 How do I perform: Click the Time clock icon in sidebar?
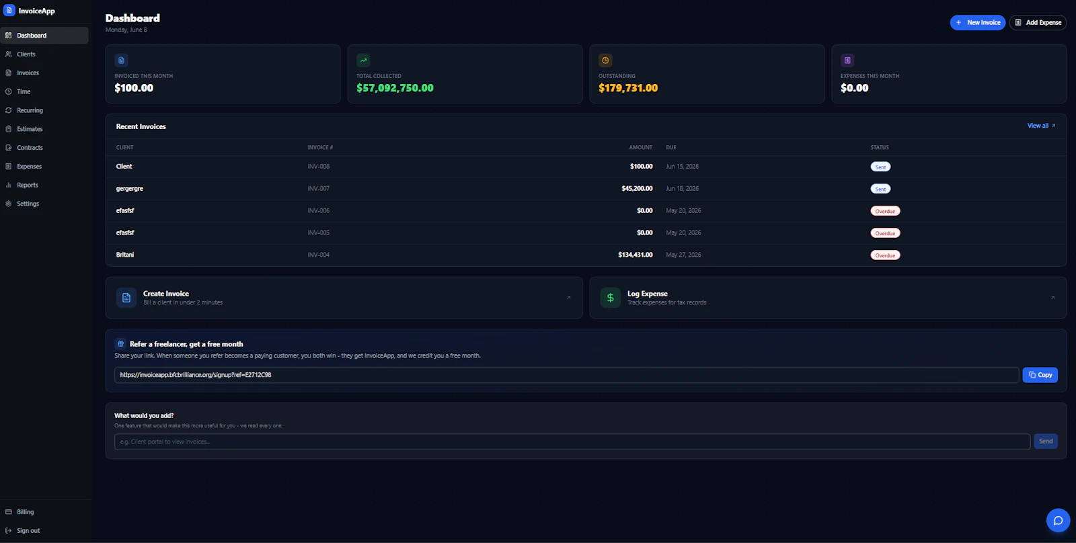coord(9,92)
